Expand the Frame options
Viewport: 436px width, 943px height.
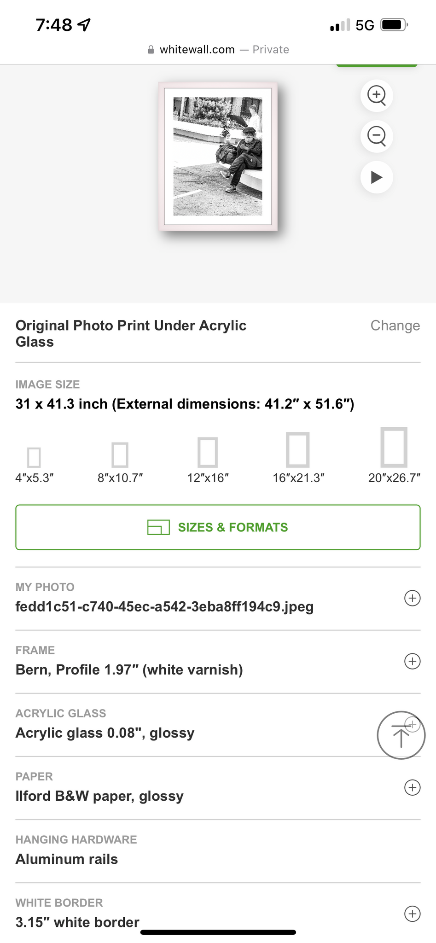[x=412, y=661]
